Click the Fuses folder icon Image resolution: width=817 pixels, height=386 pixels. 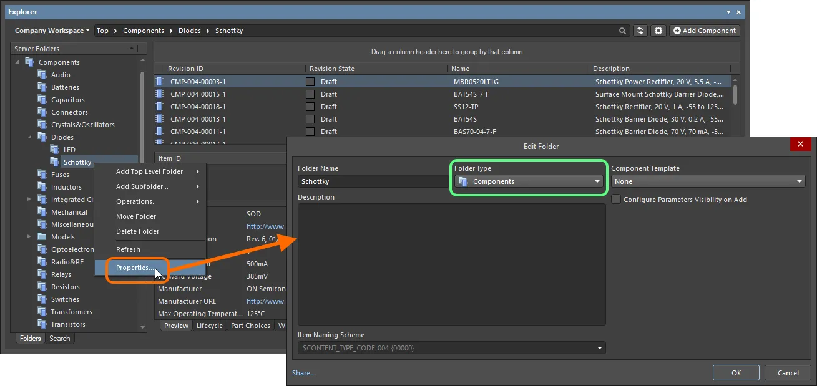42,174
